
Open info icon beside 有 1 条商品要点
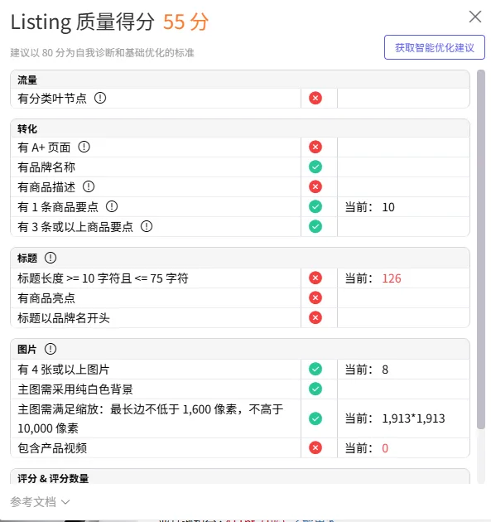pyautogui.click(x=112, y=206)
